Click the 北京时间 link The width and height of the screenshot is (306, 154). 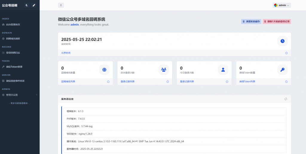pos(66,53)
